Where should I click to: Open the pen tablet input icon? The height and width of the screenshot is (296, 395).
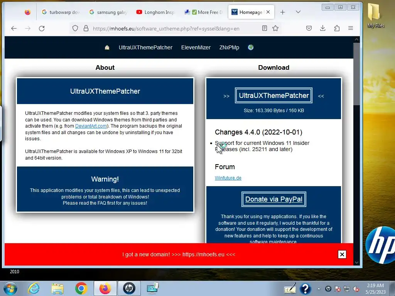(290, 288)
